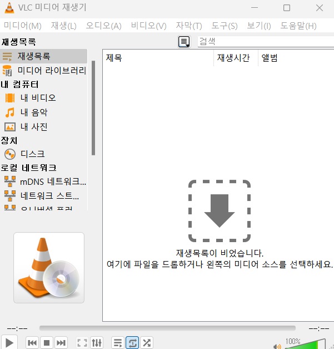The height and width of the screenshot is (349, 334).
Task: Open the 미디어(M) menu
Action: coord(23,26)
